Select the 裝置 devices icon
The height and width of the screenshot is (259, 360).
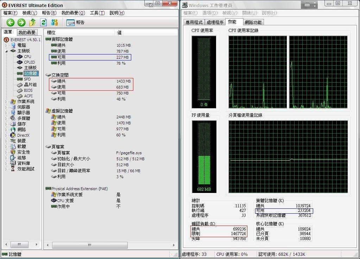coord(13,141)
